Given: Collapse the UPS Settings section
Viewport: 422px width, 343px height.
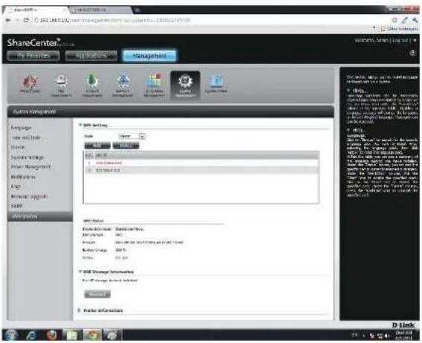Looking at the screenshot, I should [x=80, y=125].
